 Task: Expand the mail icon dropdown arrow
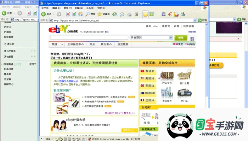tap(125, 14)
